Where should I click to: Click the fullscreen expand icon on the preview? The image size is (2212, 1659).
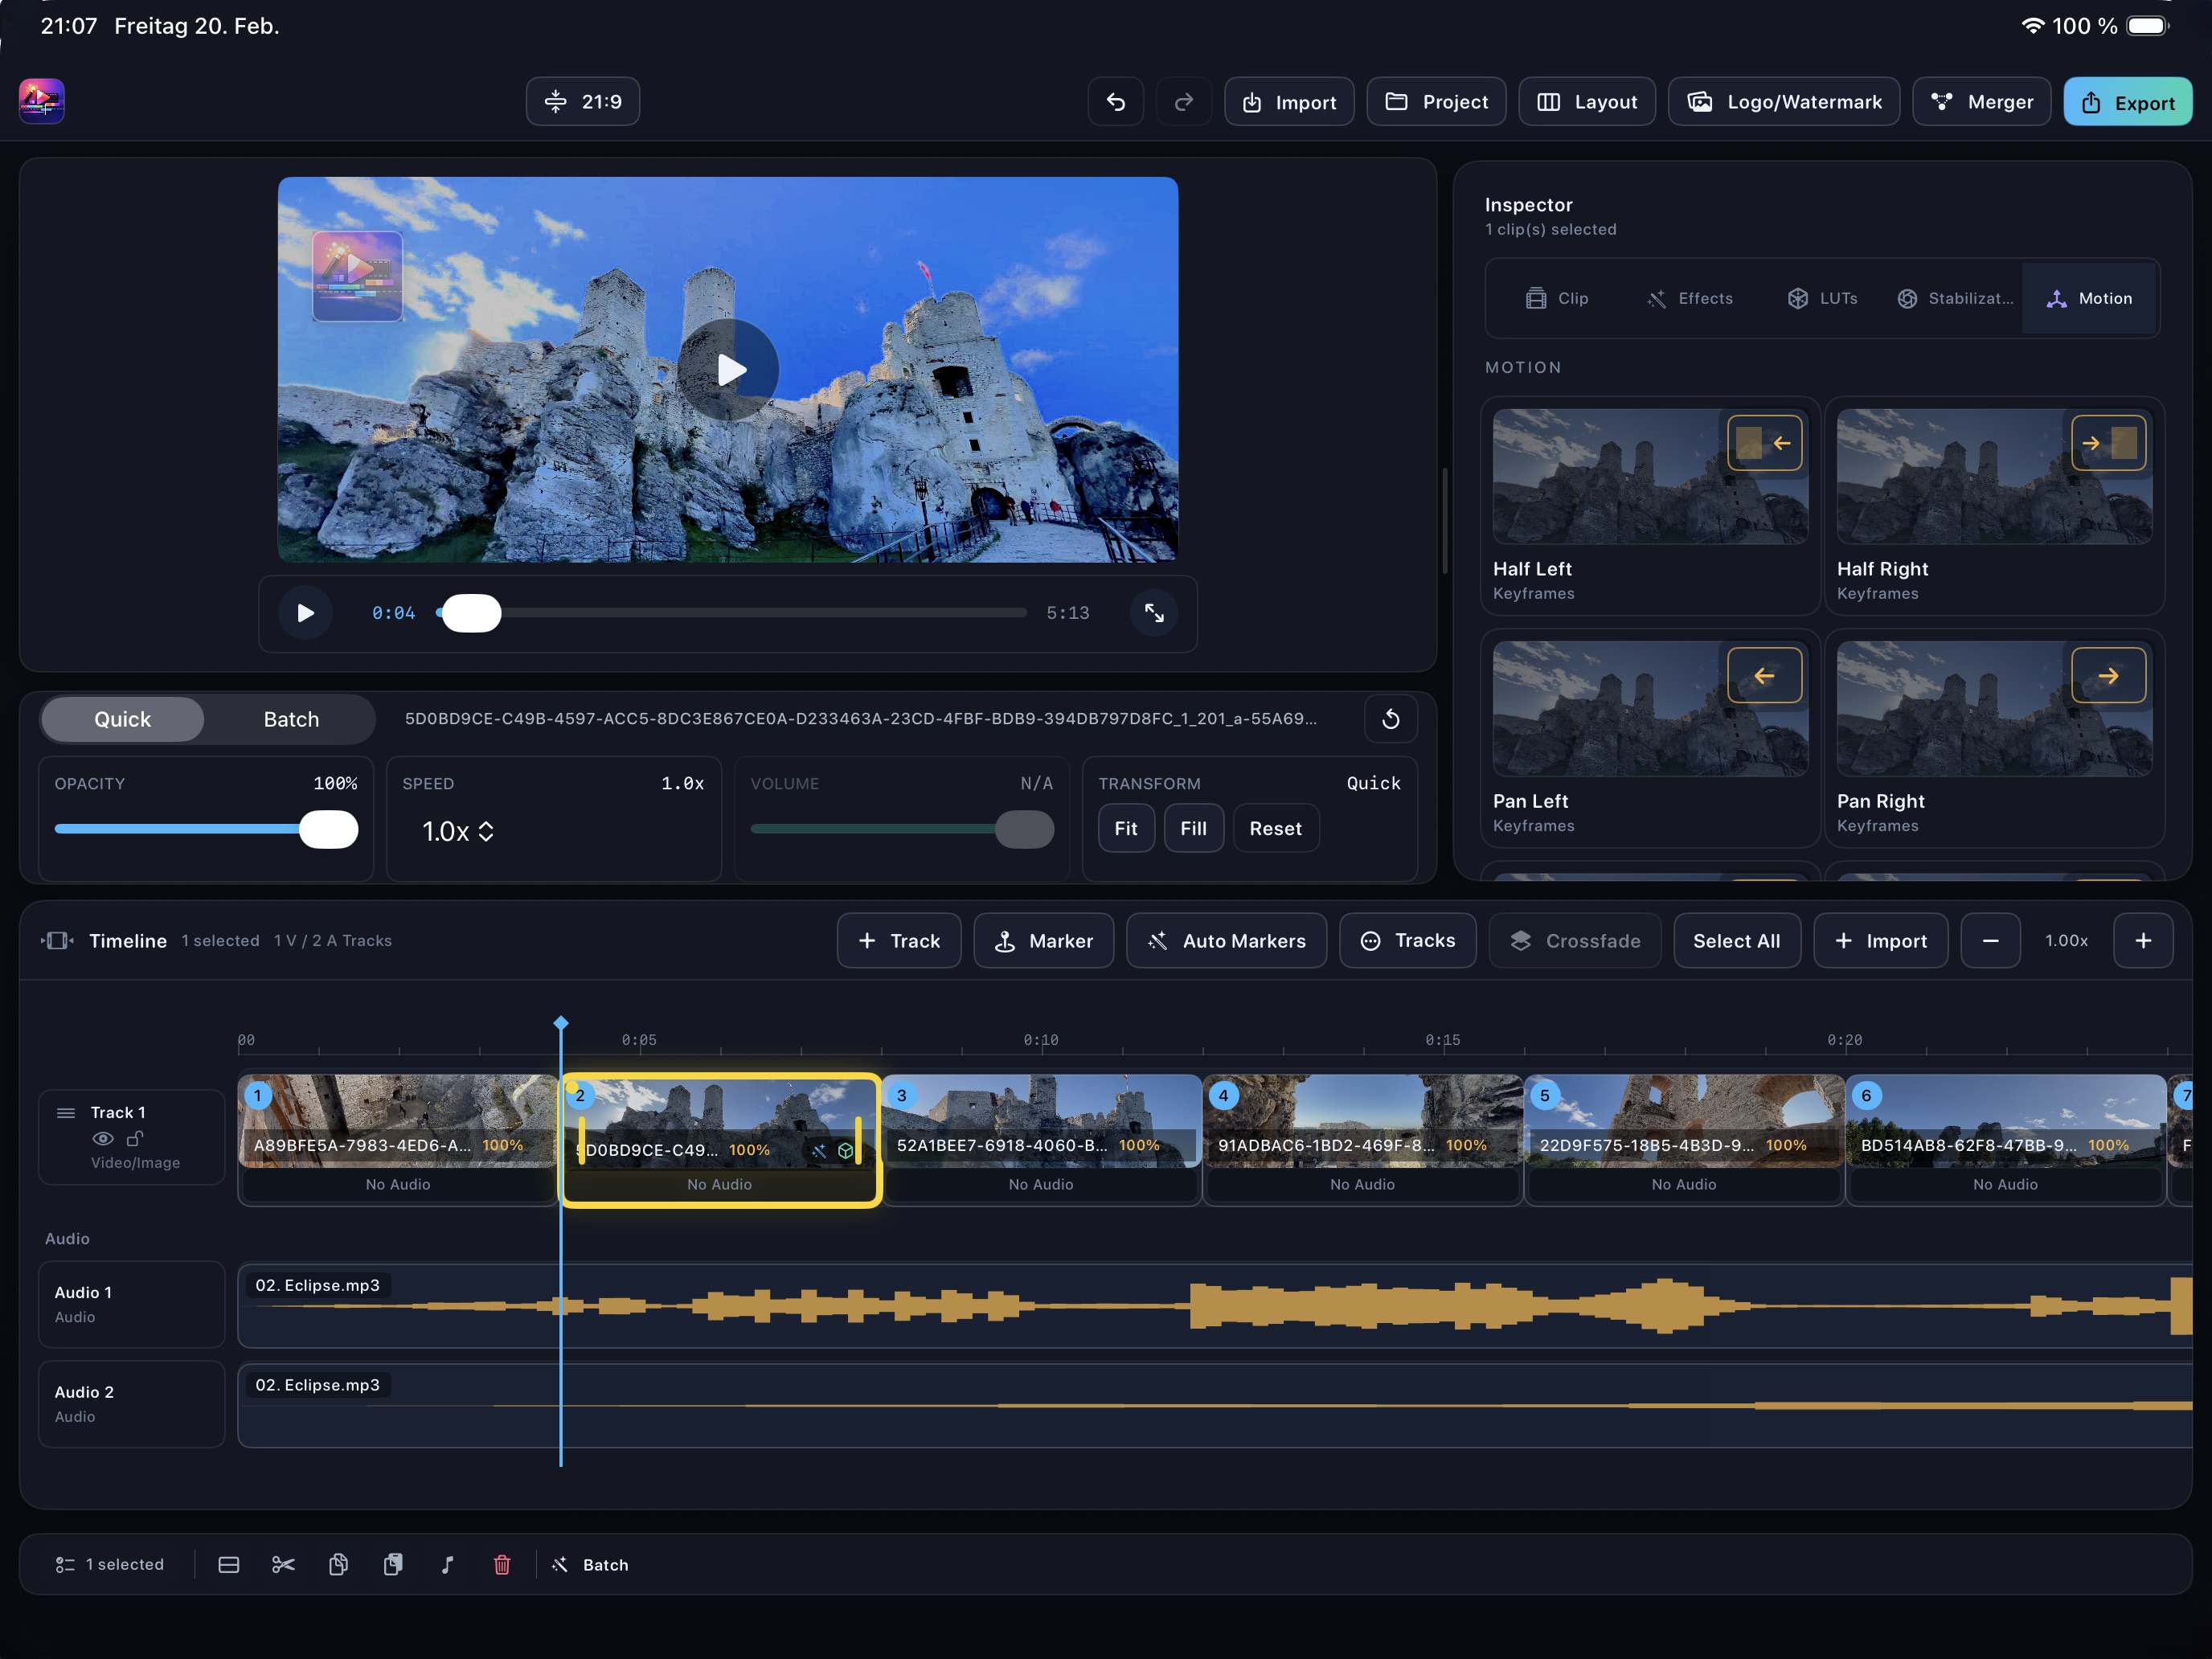coord(1154,613)
